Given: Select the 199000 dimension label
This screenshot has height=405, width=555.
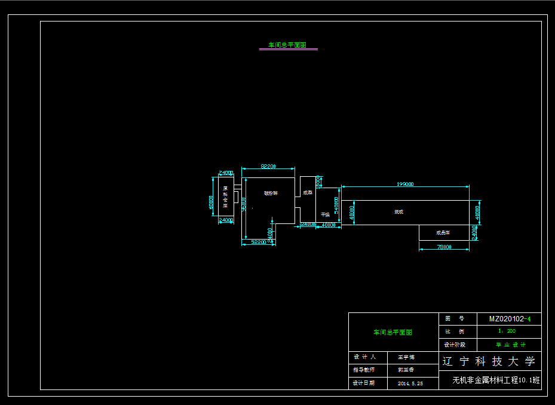Looking at the screenshot, I should tap(405, 184).
